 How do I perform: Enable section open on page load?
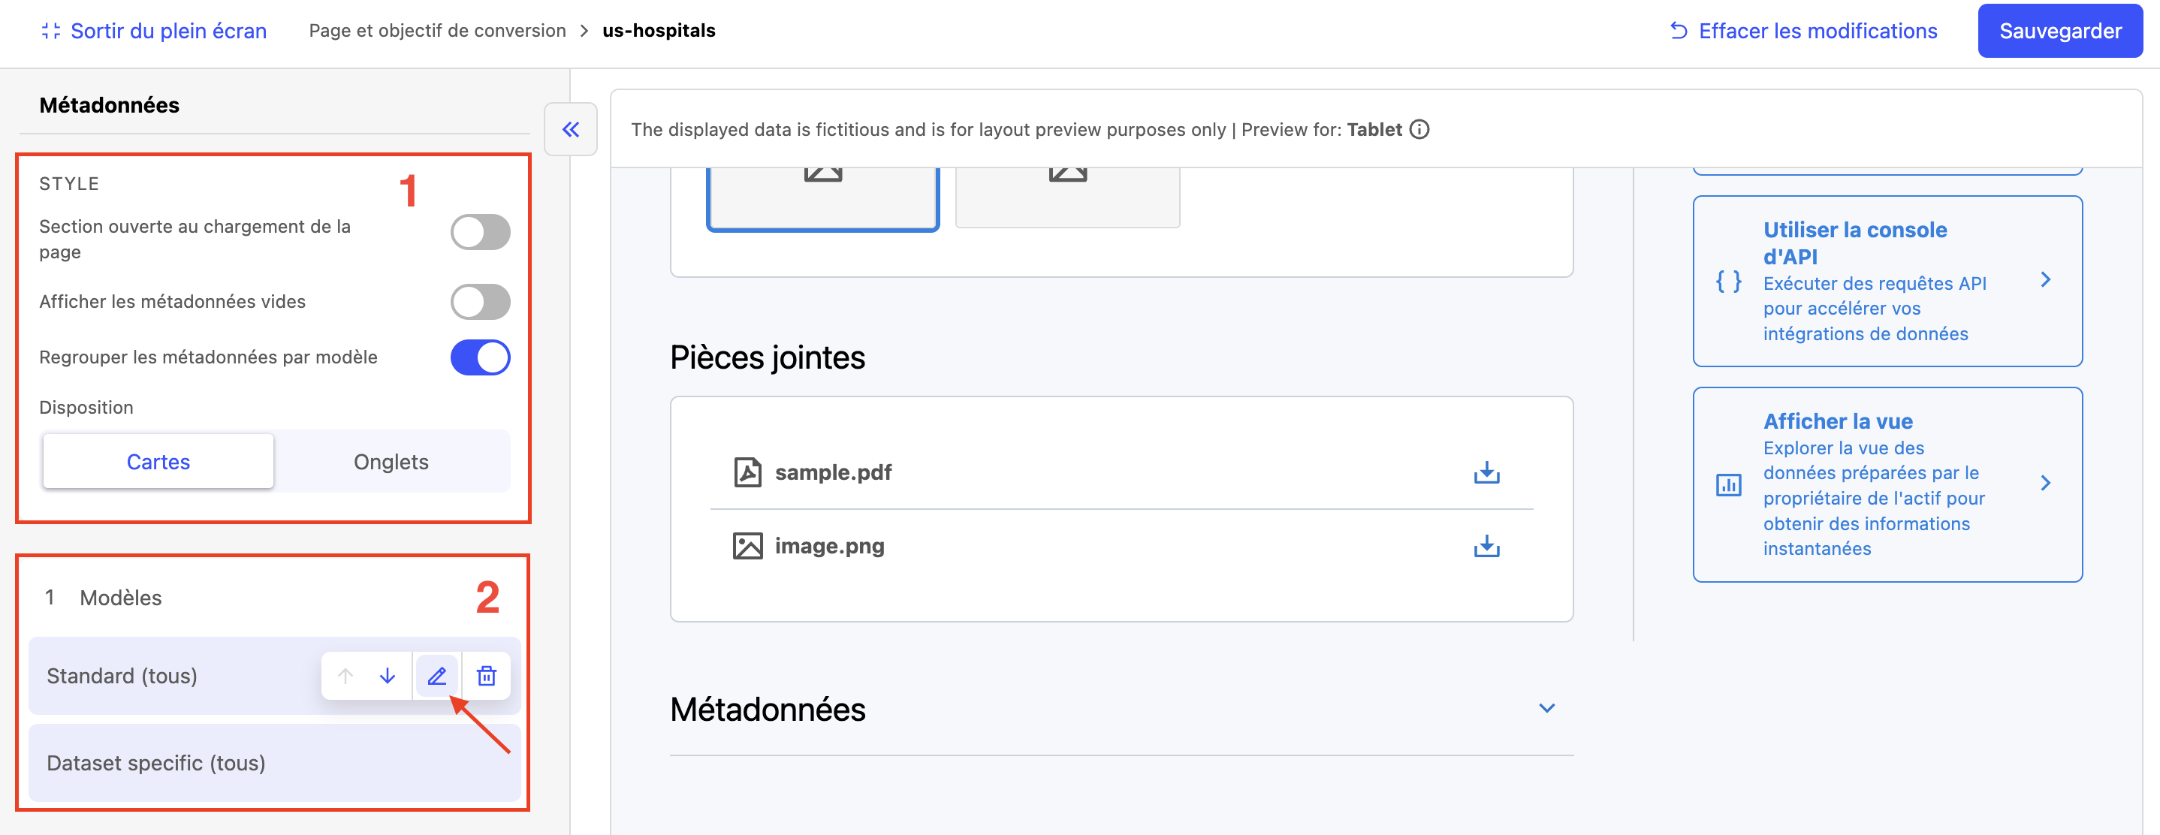pyautogui.click(x=481, y=232)
